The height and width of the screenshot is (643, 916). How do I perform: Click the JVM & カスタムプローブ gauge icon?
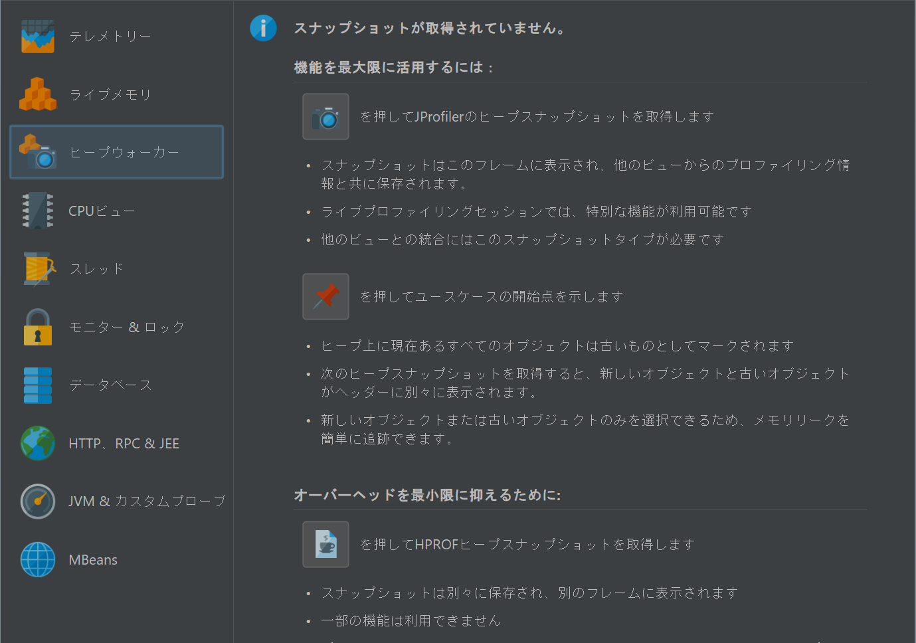click(38, 502)
